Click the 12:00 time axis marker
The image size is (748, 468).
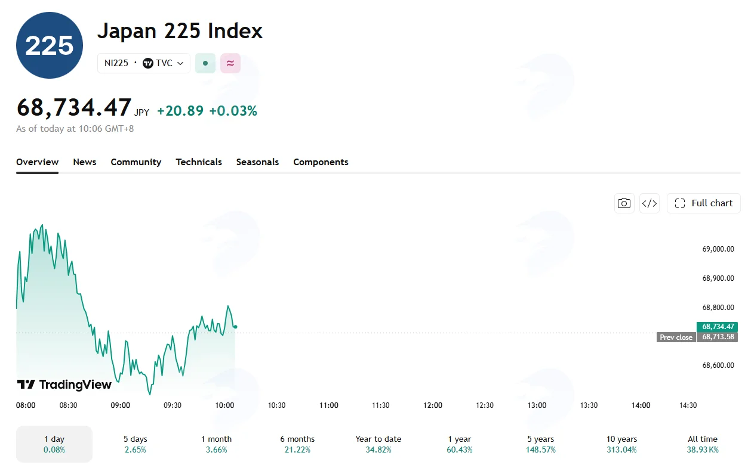coord(433,405)
